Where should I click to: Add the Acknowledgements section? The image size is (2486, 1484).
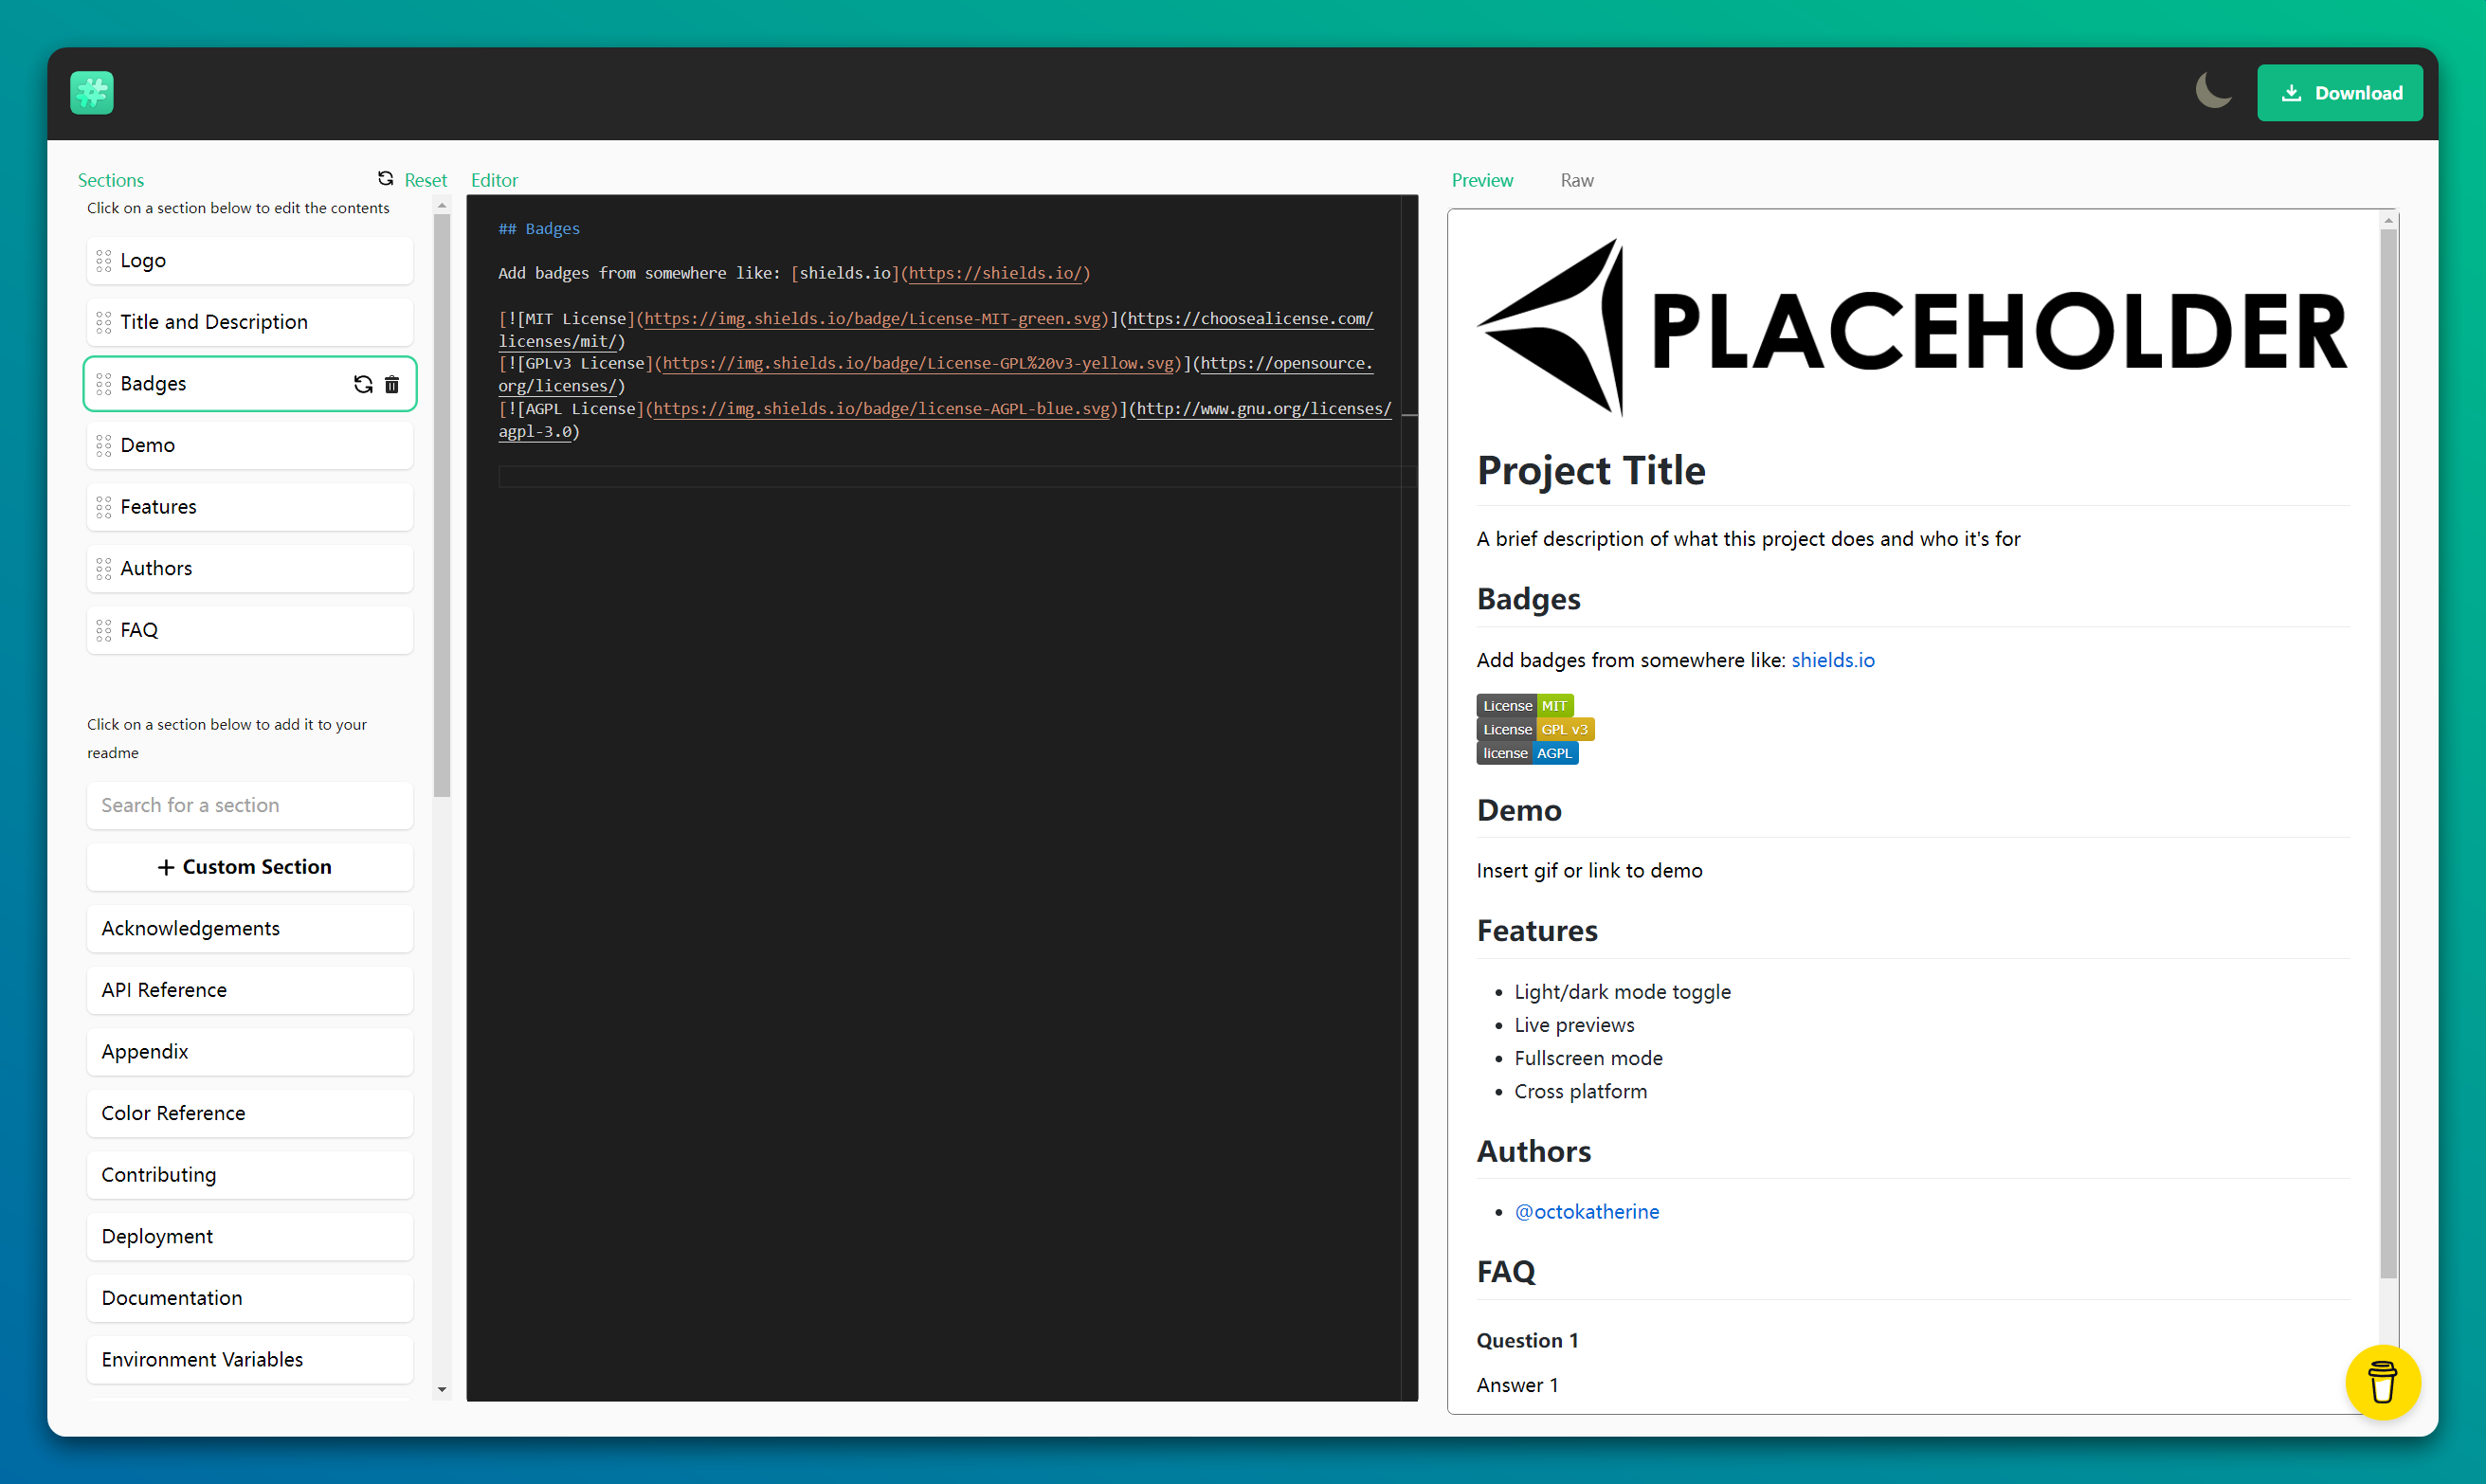coord(250,929)
